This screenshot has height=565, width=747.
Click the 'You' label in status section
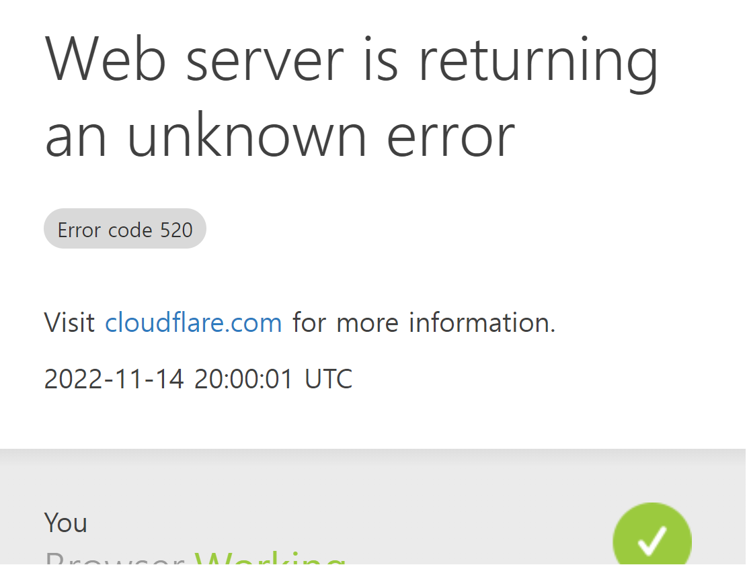pos(66,523)
